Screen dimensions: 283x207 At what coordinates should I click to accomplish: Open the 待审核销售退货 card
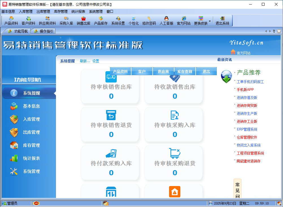click(110, 124)
